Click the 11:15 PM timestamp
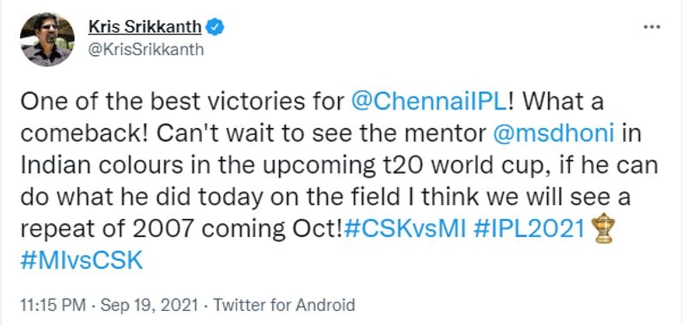Image resolution: width=686 pixels, height=326 pixels. click(53, 305)
